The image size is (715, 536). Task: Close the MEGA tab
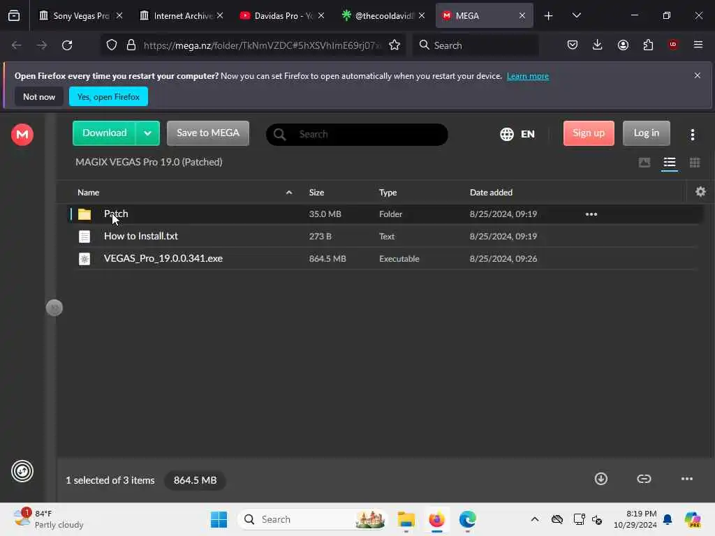click(x=522, y=15)
